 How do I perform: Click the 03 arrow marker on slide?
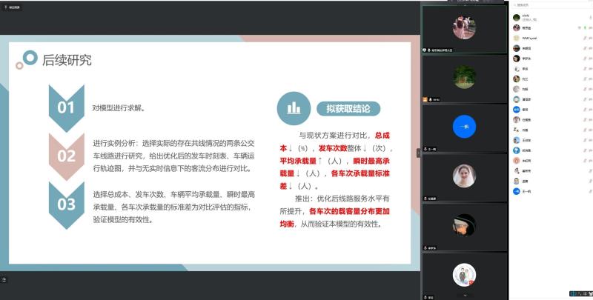click(x=66, y=204)
